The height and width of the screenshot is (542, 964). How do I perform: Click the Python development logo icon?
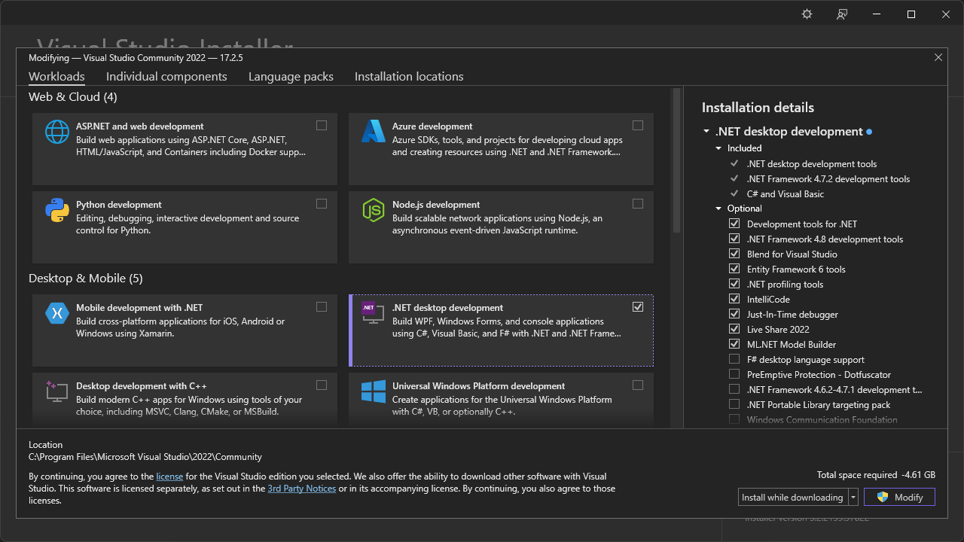(x=57, y=210)
